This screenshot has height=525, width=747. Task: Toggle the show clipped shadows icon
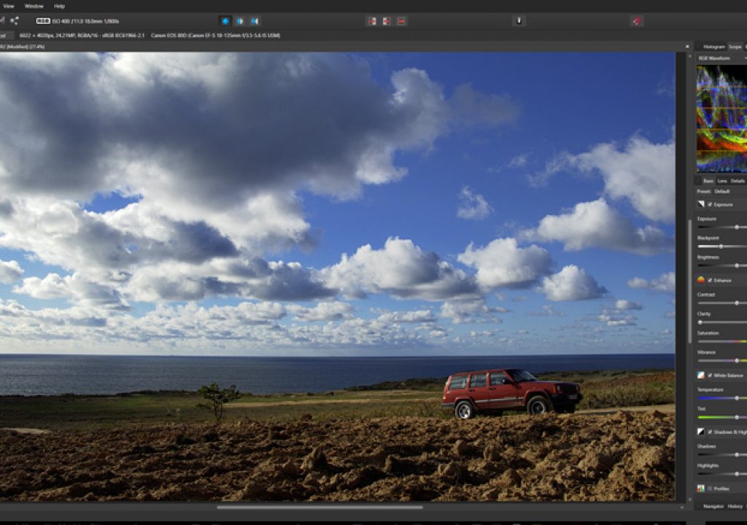[x=387, y=21]
